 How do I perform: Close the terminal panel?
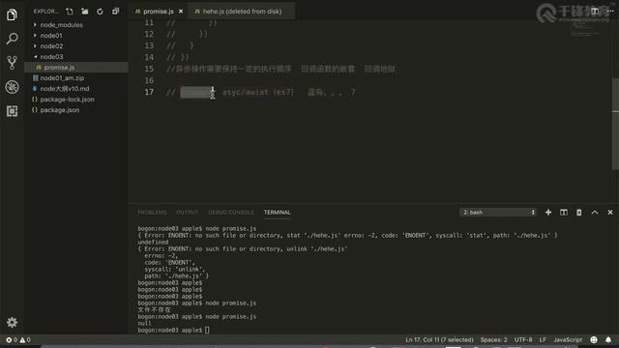(610, 213)
